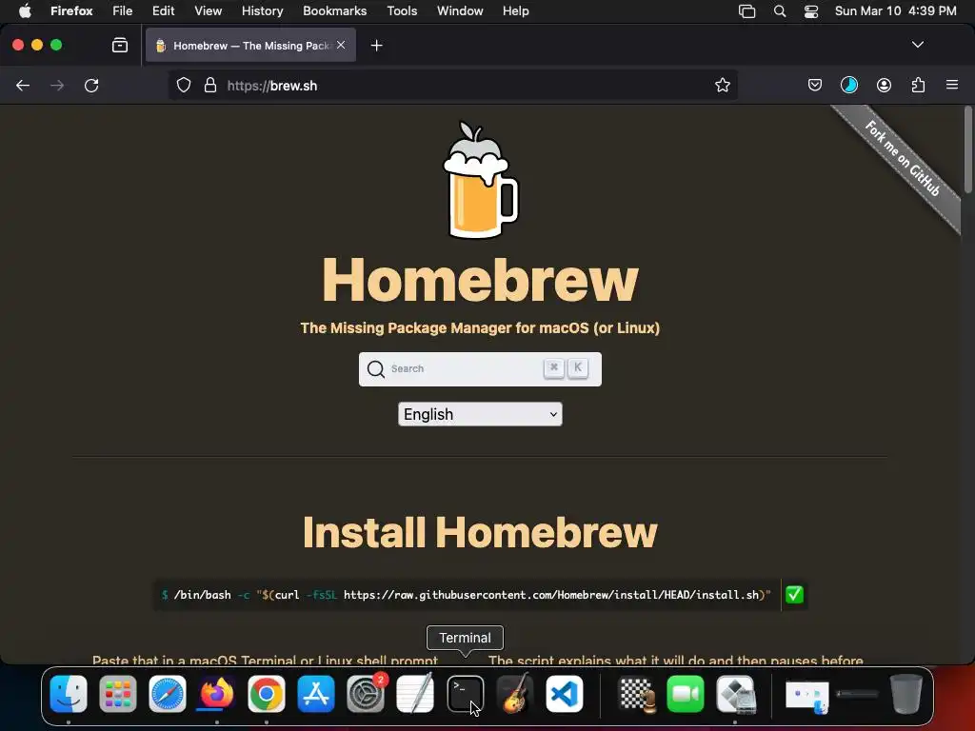The height and width of the screenshot is (731, 975).
Task: Open Chess from the Dock
Action: click(x=636, y=694)
